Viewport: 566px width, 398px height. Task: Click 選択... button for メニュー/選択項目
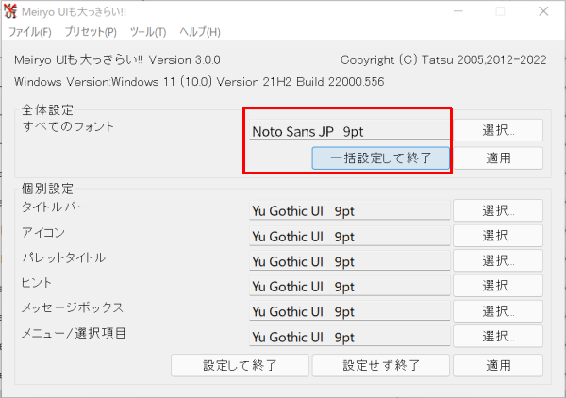click(x=498, y=337)
